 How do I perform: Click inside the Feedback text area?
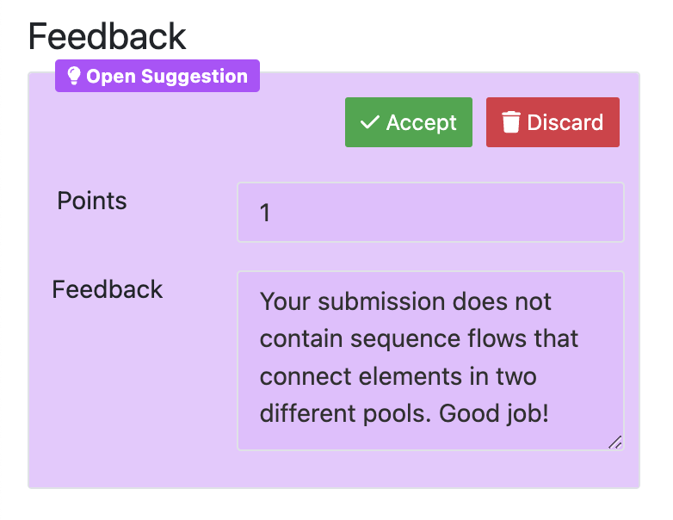click(430, 360)
